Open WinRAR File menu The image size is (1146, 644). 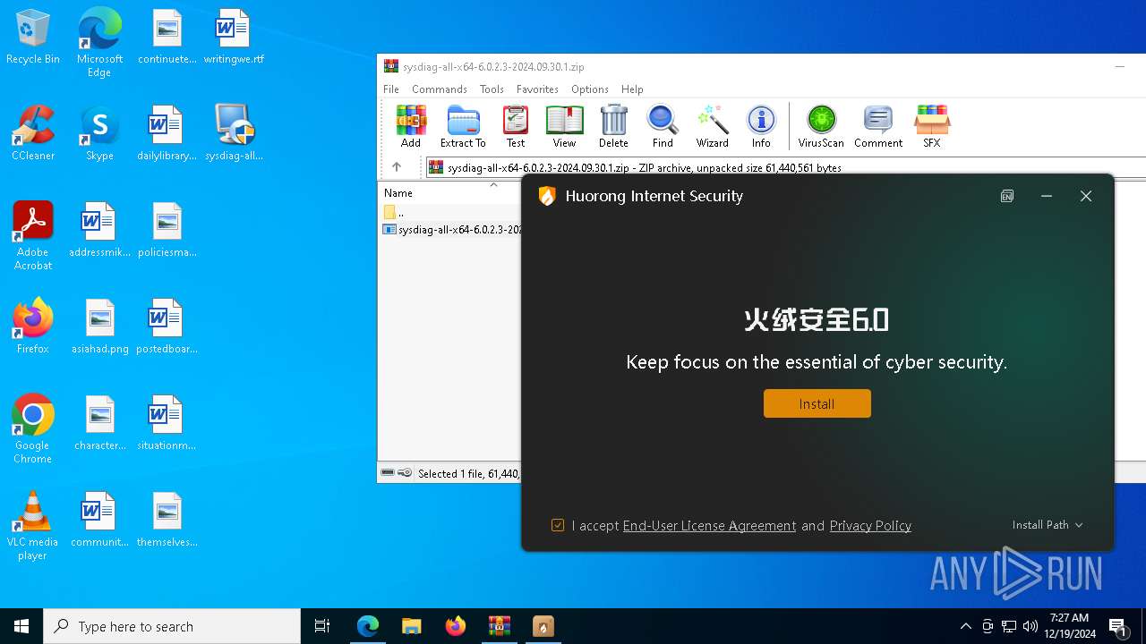[391, 89]
